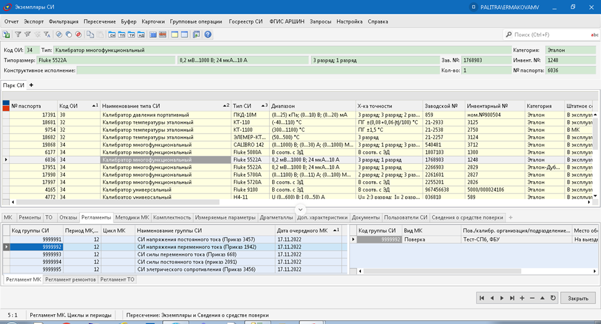Click the red color marker above row selector
The height and width of the screenshot is (324, 601).
6,108
